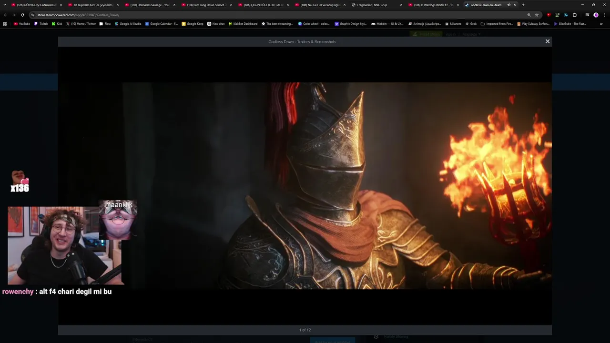This screenshot has height=343, width=610.
Task: Open Imported From Fire... bookmarks folder
Action: (497, 24)
